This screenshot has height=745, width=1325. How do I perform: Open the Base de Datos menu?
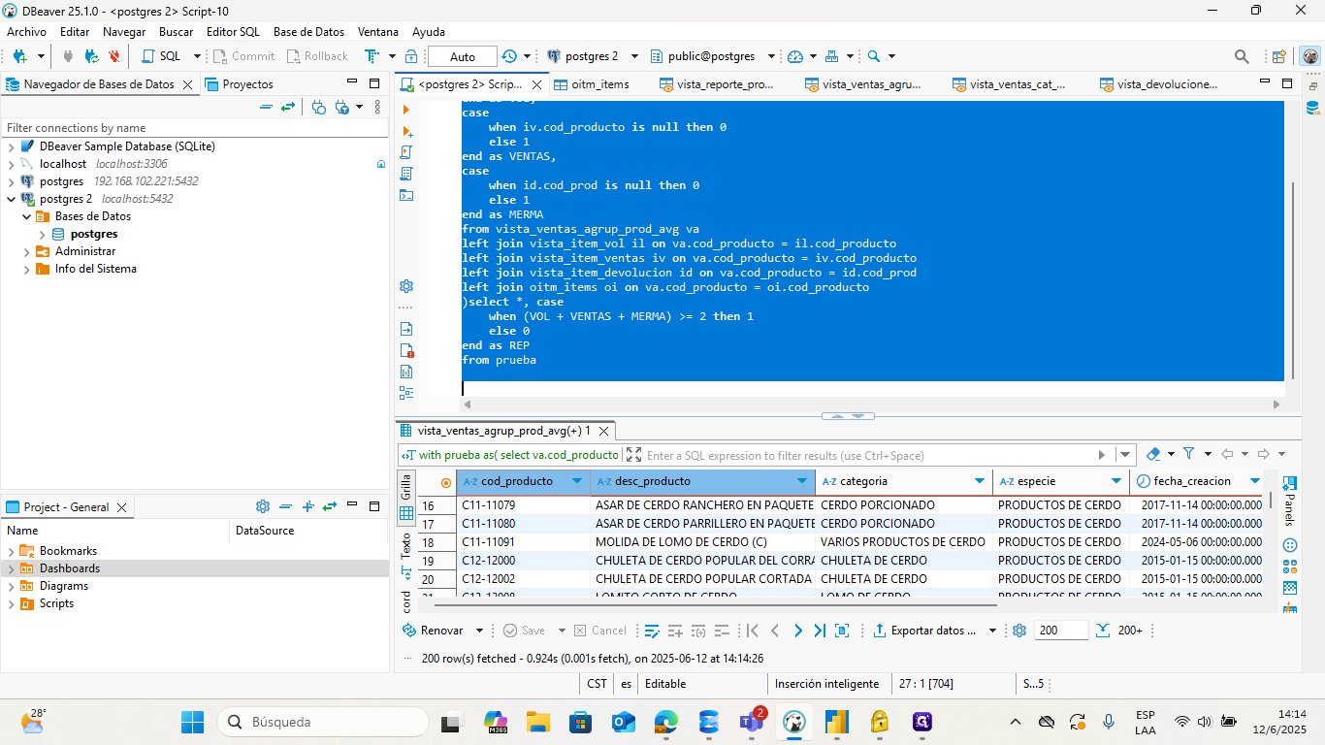tap(308, 32)
